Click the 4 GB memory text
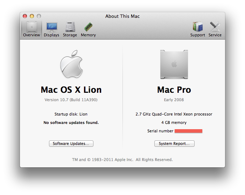 tap(174, 123)
